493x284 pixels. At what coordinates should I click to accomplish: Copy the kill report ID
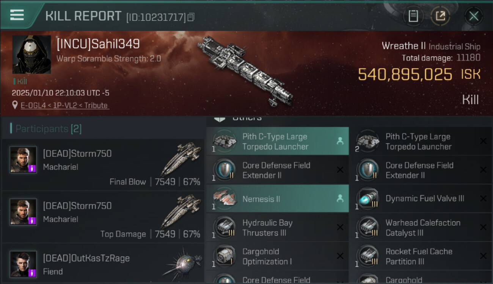pyautogui.click(x=191, y=17)
